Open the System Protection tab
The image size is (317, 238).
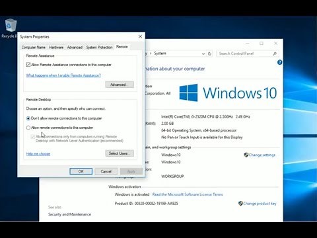click(99, 47)
